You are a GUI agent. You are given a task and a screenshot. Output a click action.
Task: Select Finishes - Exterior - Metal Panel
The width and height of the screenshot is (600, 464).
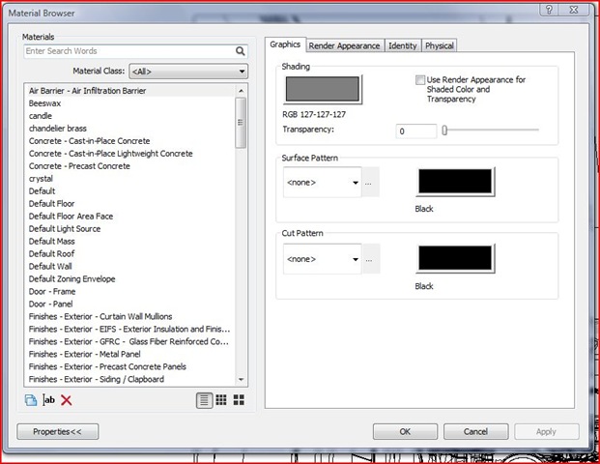130,355
